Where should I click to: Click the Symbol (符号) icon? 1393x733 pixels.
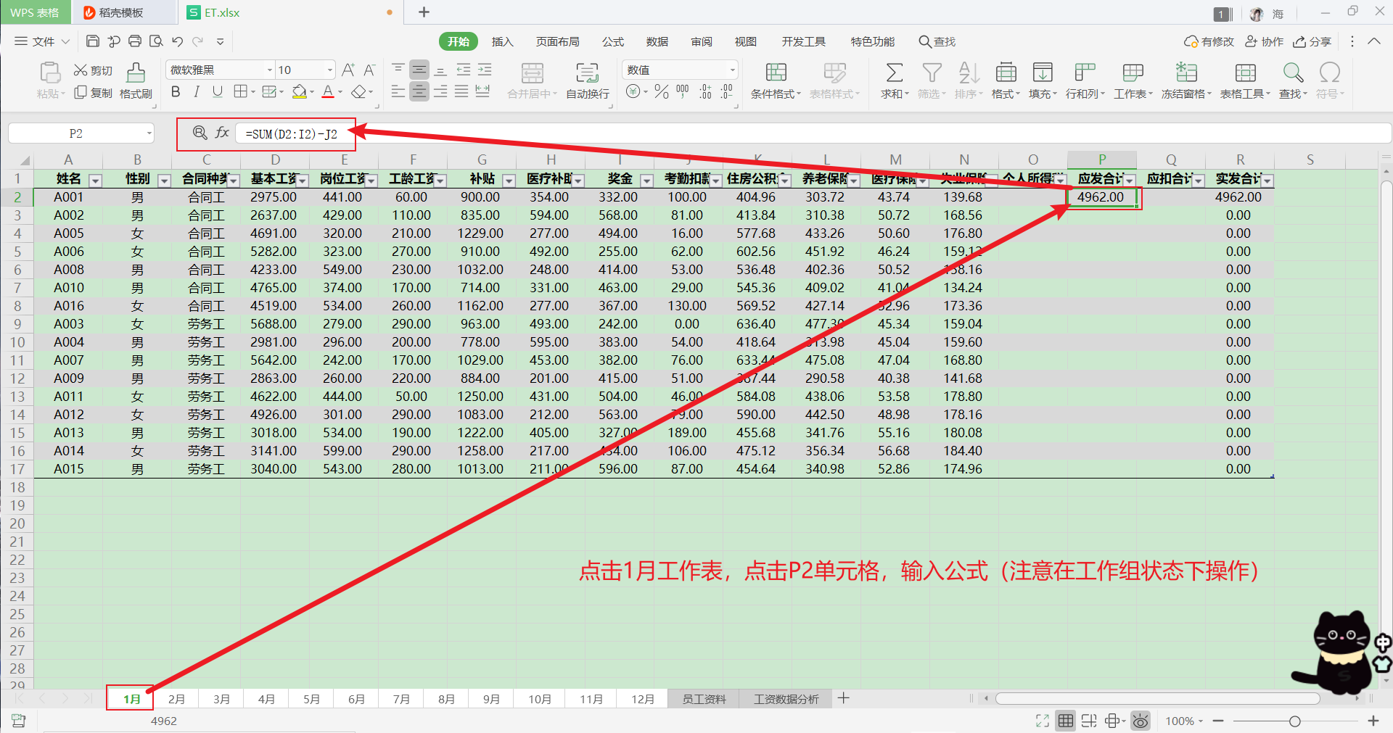pos(1330,73)
